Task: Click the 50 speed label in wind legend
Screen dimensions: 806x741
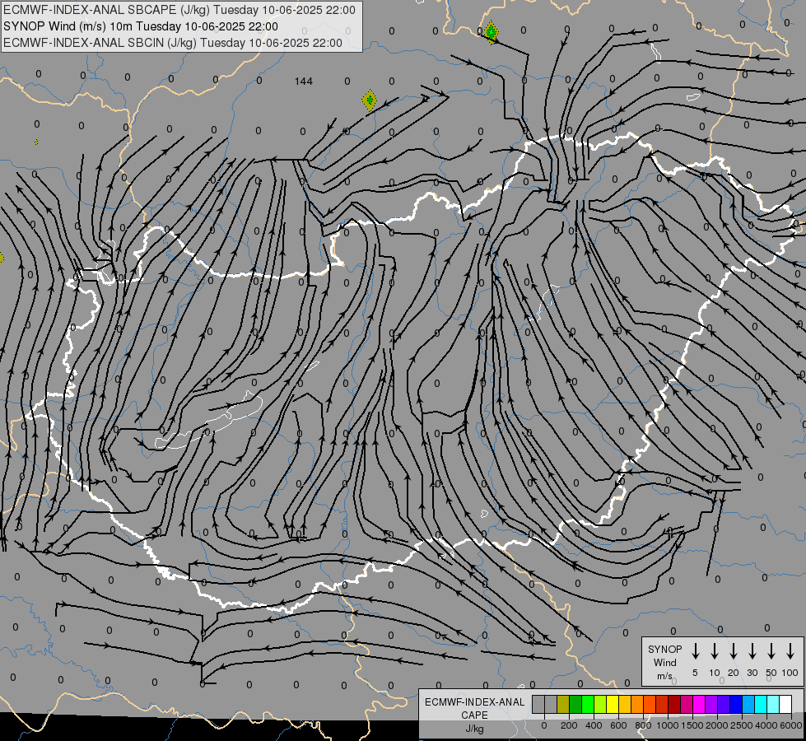Action: coord(771,673)
